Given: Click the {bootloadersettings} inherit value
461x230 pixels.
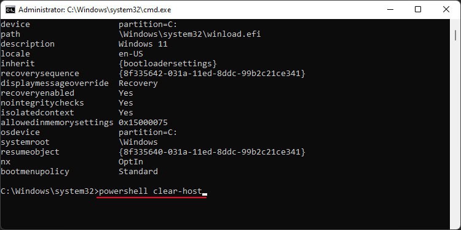Looking at the screenshot, I should click(x=168, y=64).
